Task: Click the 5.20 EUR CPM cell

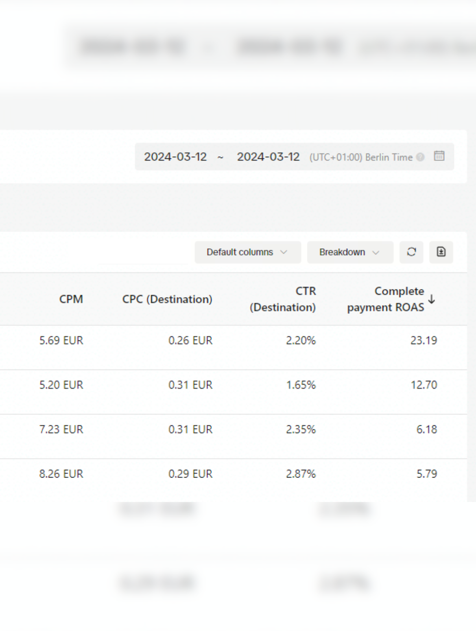Action: point(61,385)
